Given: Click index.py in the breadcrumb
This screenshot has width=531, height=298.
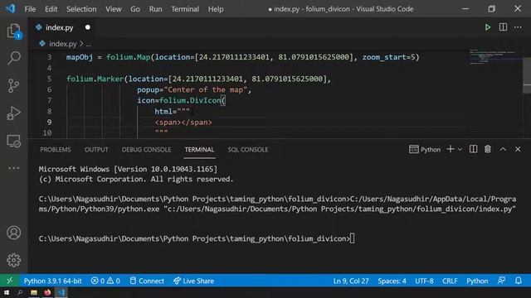Looking at the screenshot, I should (x=63, y=44).
